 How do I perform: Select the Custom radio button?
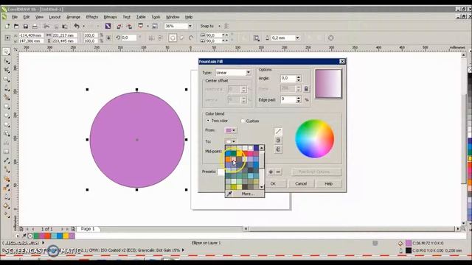[x=243, y=121]
